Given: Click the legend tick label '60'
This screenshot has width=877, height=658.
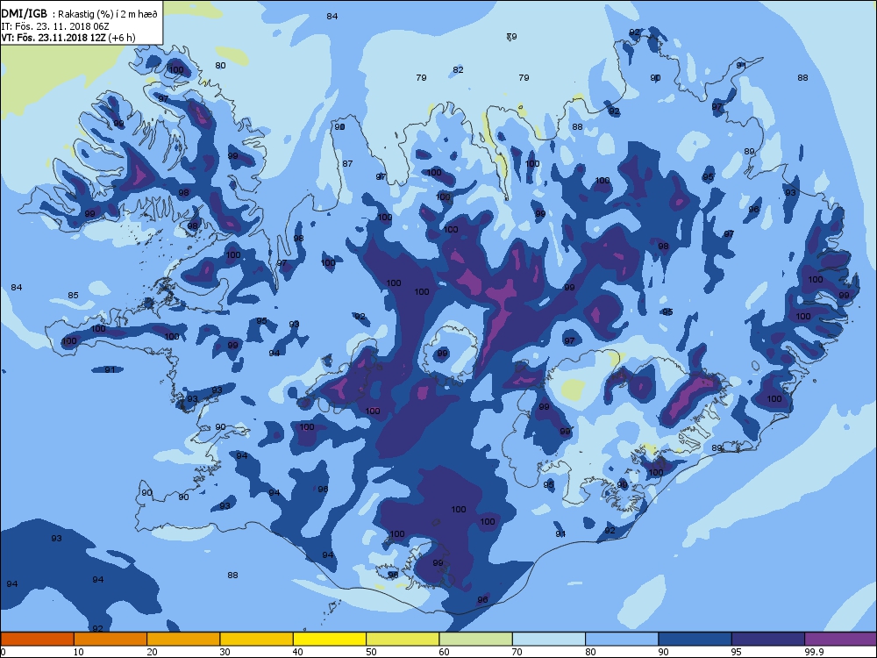Looking at the screenshot, I should [x=444, y=652].
